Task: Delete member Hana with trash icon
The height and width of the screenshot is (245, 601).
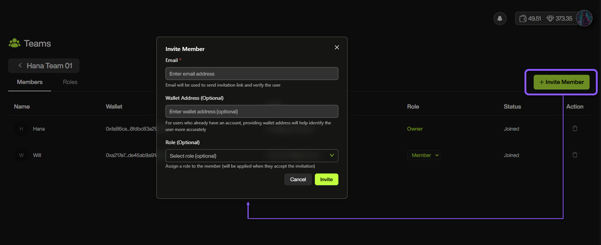Action: (x=575, y=129)
